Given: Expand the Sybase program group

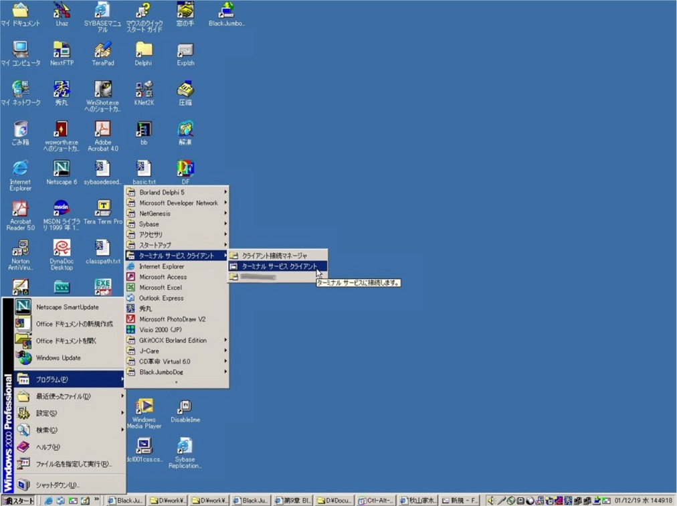Looking at the screenshot, I should [x=177, y=224].
